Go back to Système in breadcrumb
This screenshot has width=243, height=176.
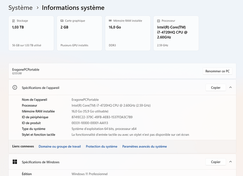click(x=20, y=8)
